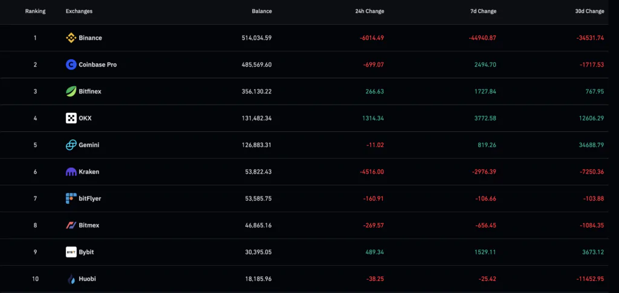Click Bybit 24h change 489.34
Viewport: 619px width, 293px height.
375,252
